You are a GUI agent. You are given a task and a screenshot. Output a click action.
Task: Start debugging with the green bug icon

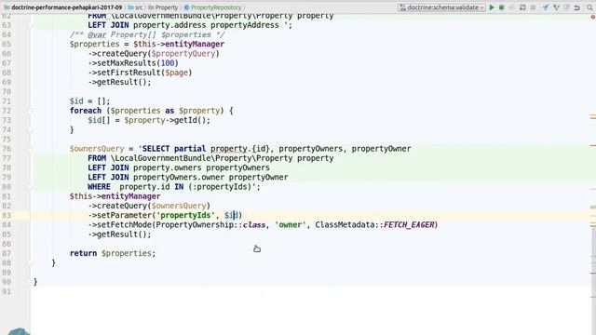(502, 7)
